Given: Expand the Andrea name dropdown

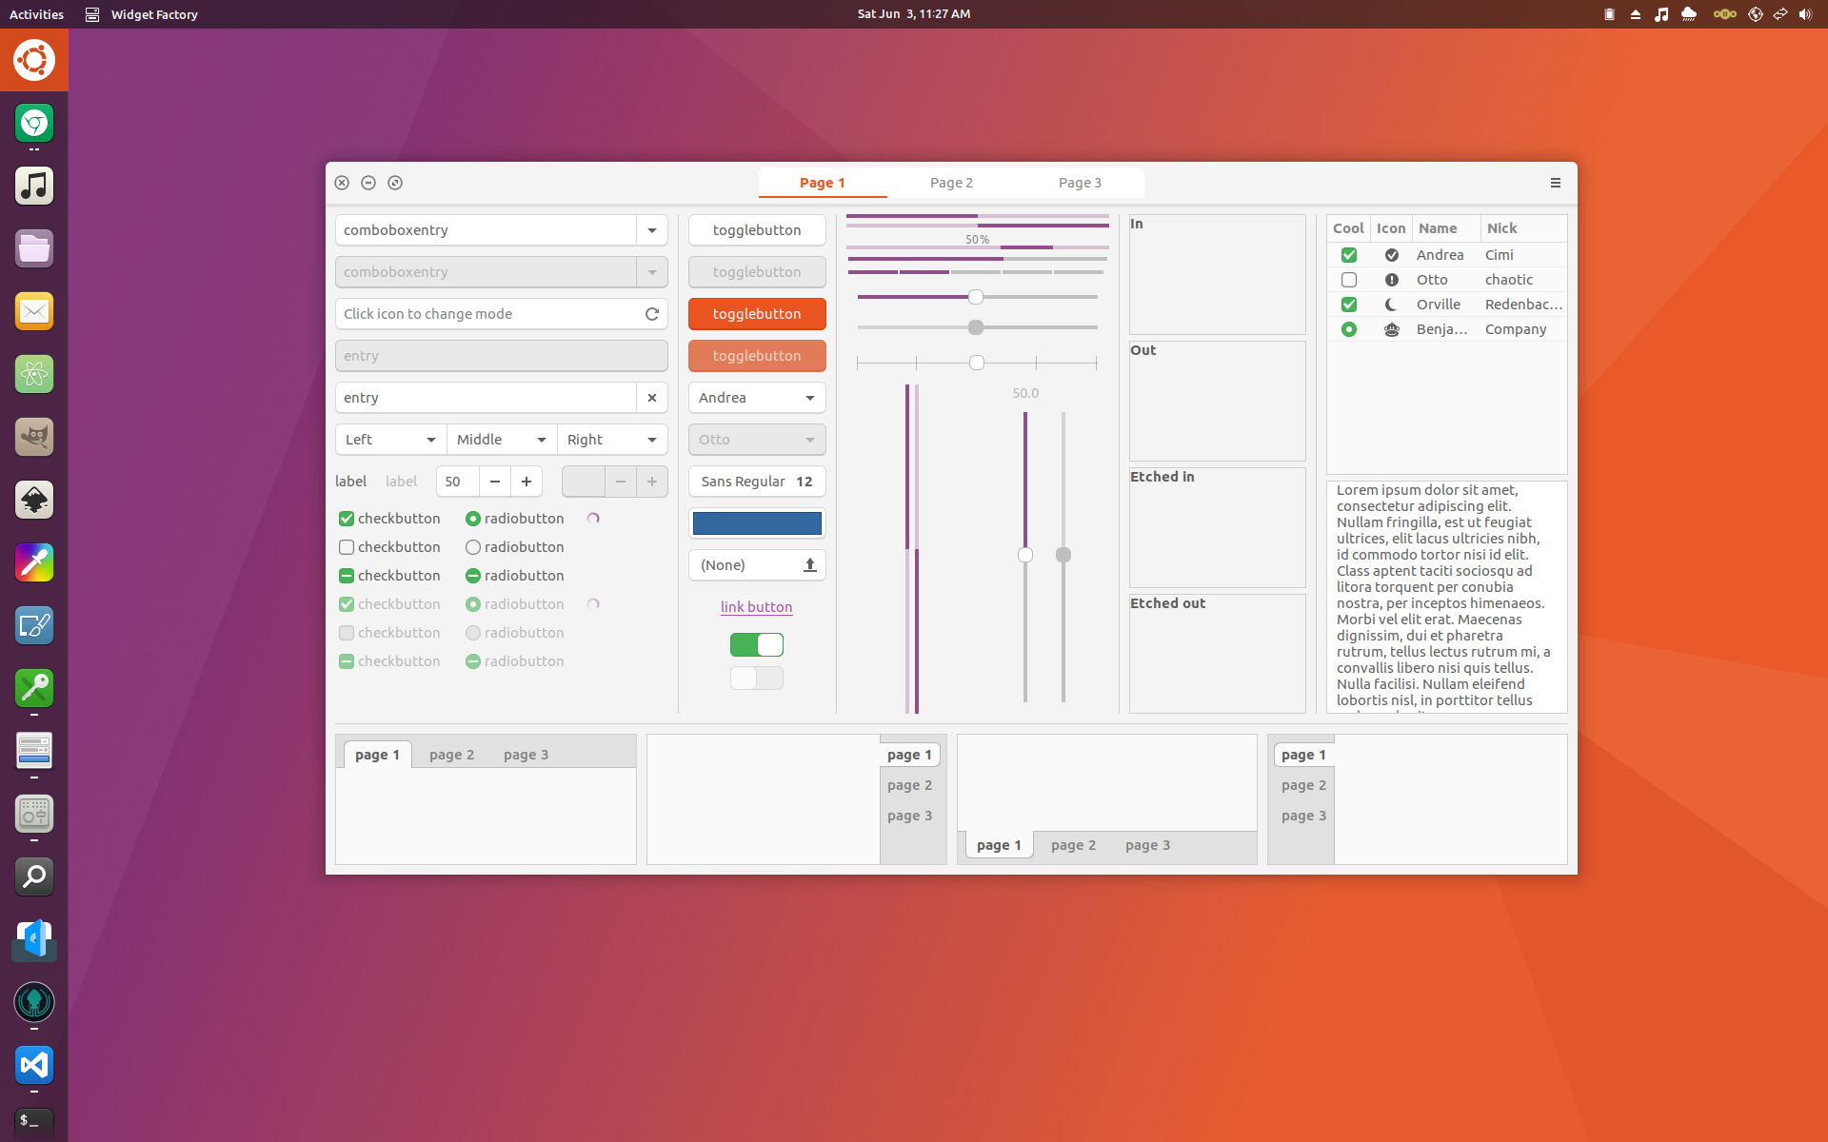Looking at the screenshot, I should 810,398.
